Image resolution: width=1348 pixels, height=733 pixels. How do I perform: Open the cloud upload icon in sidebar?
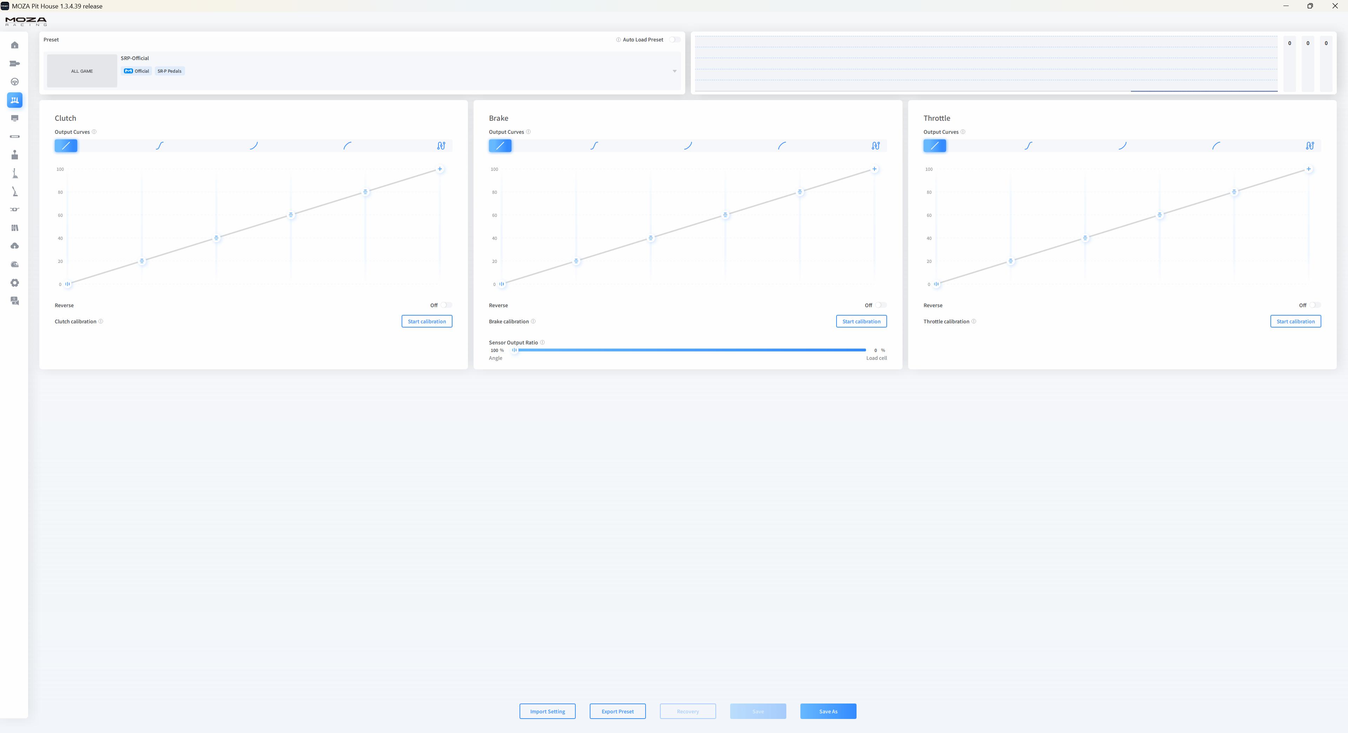coord(15,246)
